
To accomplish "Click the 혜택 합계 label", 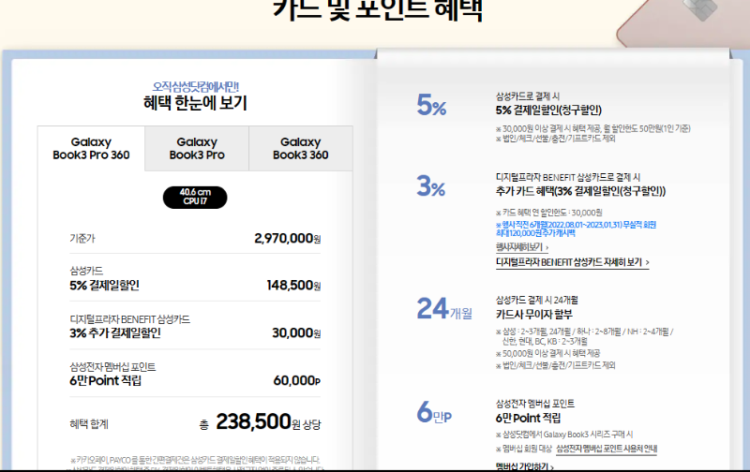I will pyautogui.click(x=89, y=423).
